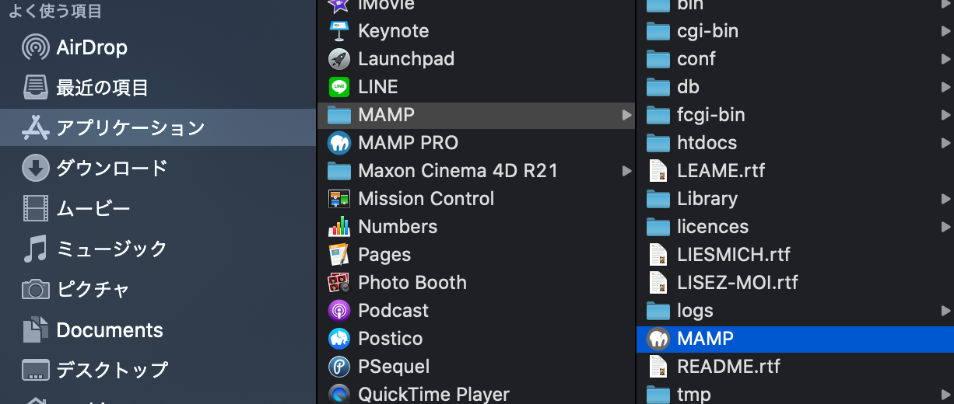Viewport: 954px width, 404px height.
Task: Select the 最近の項目 sidebar icon
Action: click(x=36, y=88)
